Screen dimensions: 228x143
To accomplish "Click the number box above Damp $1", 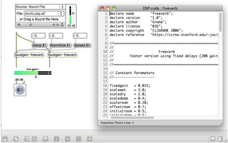I will tap(38, 36).
